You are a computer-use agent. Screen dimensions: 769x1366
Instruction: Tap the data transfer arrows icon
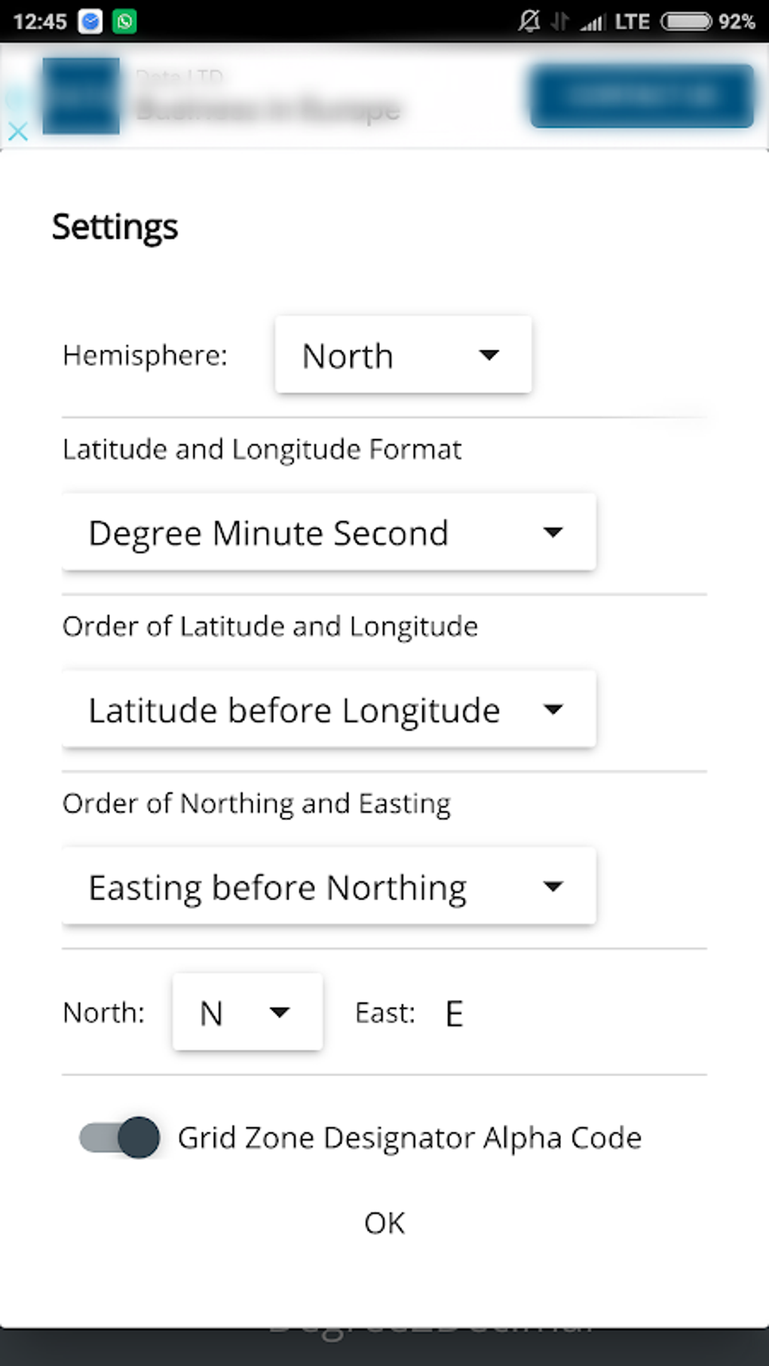coord(559,21)
